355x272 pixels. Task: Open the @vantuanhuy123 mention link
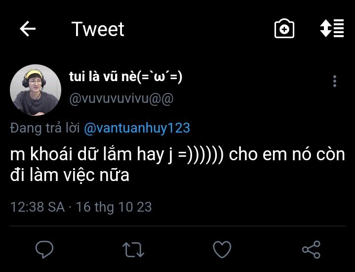[x=137, y=128]
